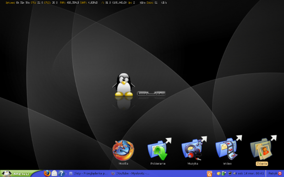The width and height of the screenshot is (284, 177).
Task: Switch to the 'foty - Przeglądarka' taskbar window
Action: click(x=88, y=173)
